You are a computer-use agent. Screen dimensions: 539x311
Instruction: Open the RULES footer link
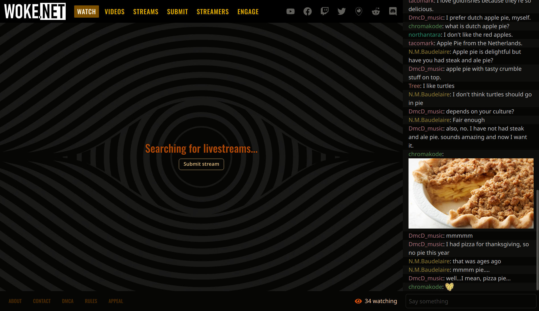tap(91, 301)
